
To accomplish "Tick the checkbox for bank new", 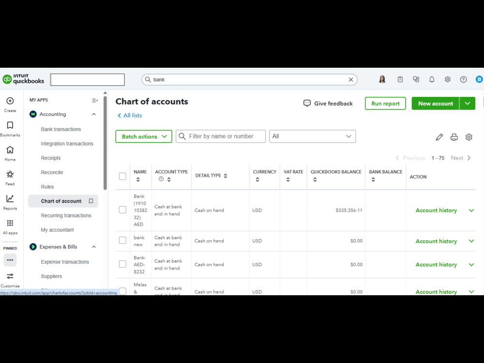I will (122, 241).
